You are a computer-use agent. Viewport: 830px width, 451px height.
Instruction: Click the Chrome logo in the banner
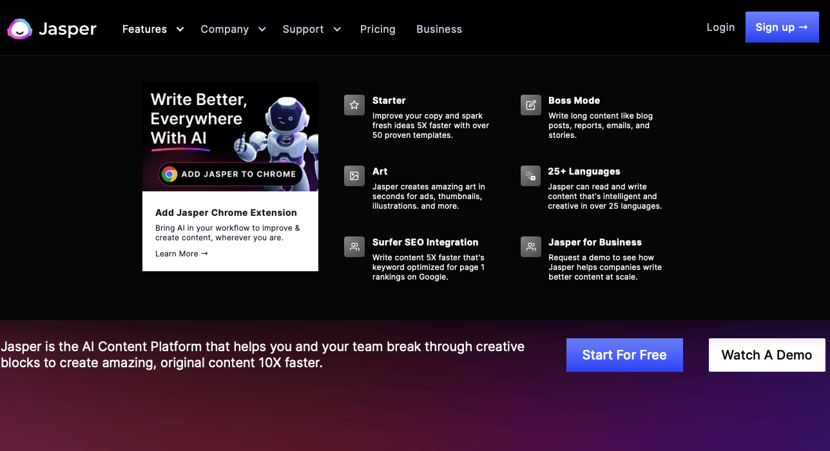click(x=169, y=174)
